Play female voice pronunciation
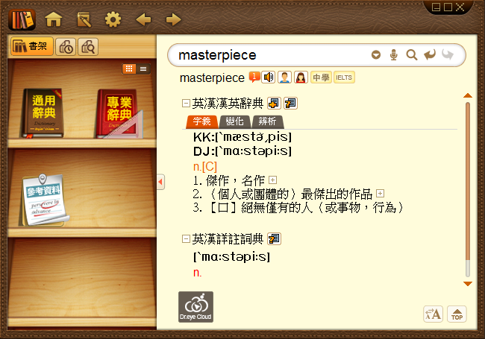The width and height of the screenshot is (485, 339). pos(301,77)
